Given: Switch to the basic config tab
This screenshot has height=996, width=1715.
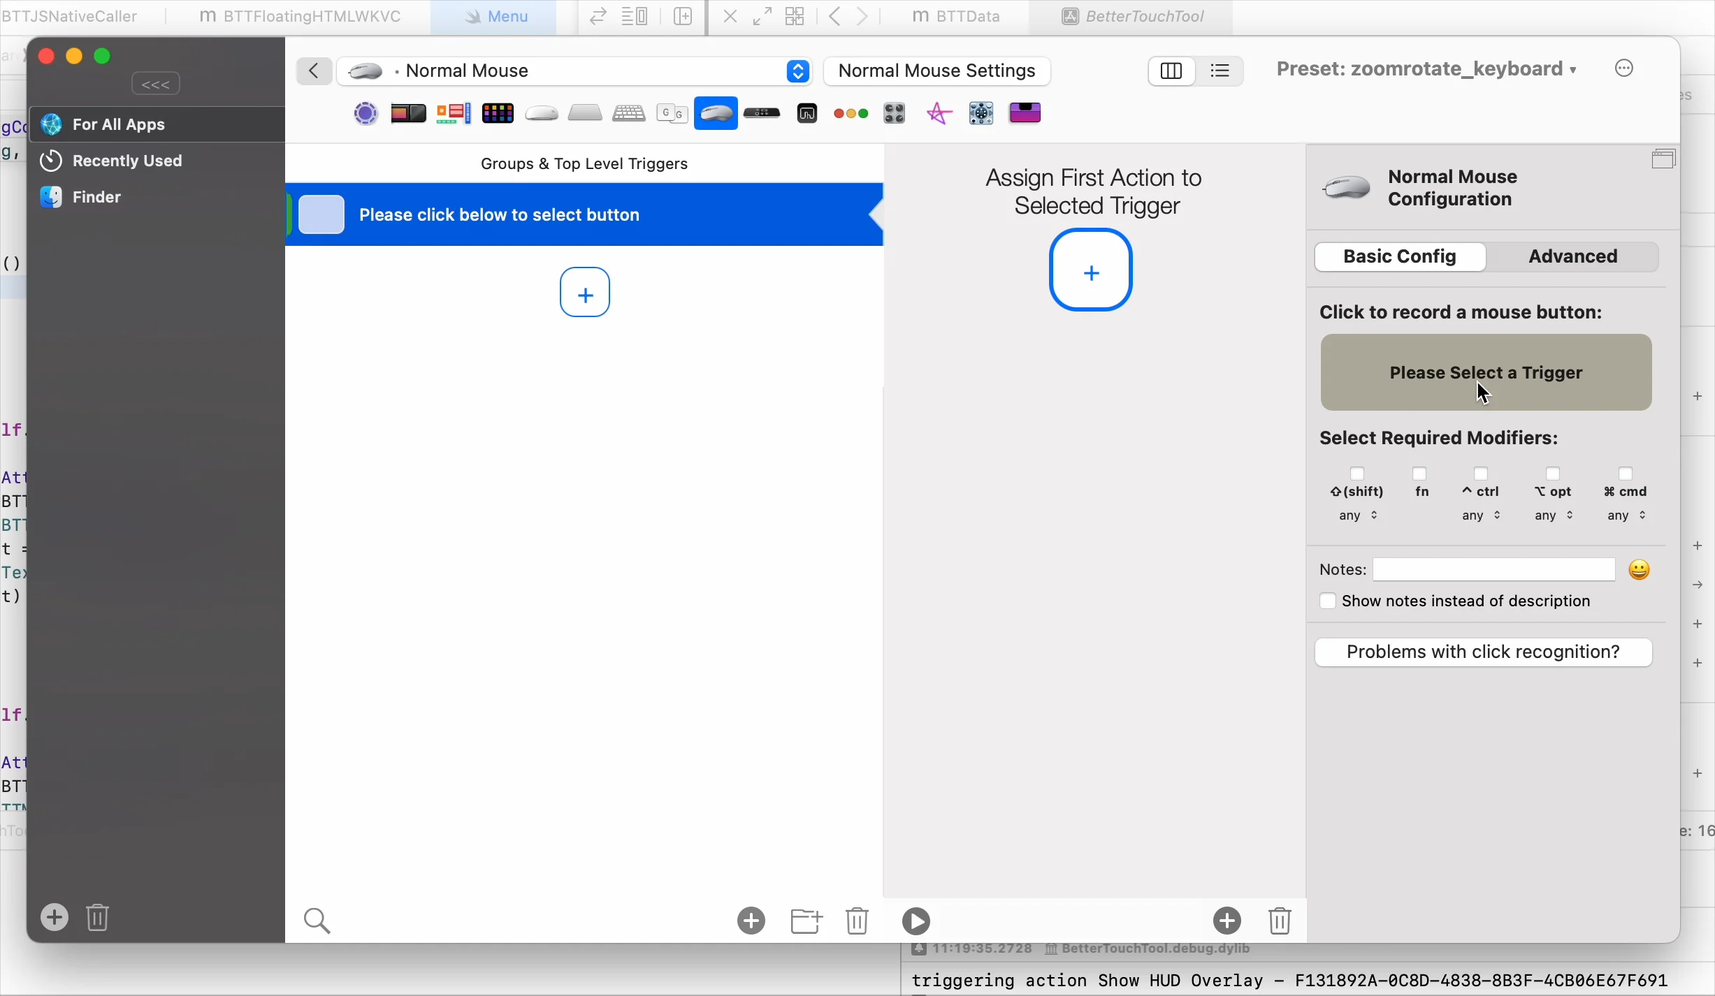Looking at the screenshot, I should tap(1401, 257).
